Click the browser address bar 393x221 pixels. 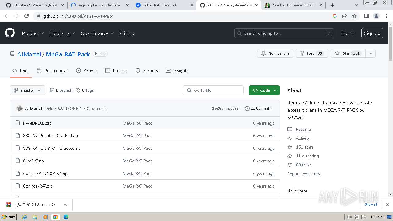pyautogui.click(x=184, y=16)
